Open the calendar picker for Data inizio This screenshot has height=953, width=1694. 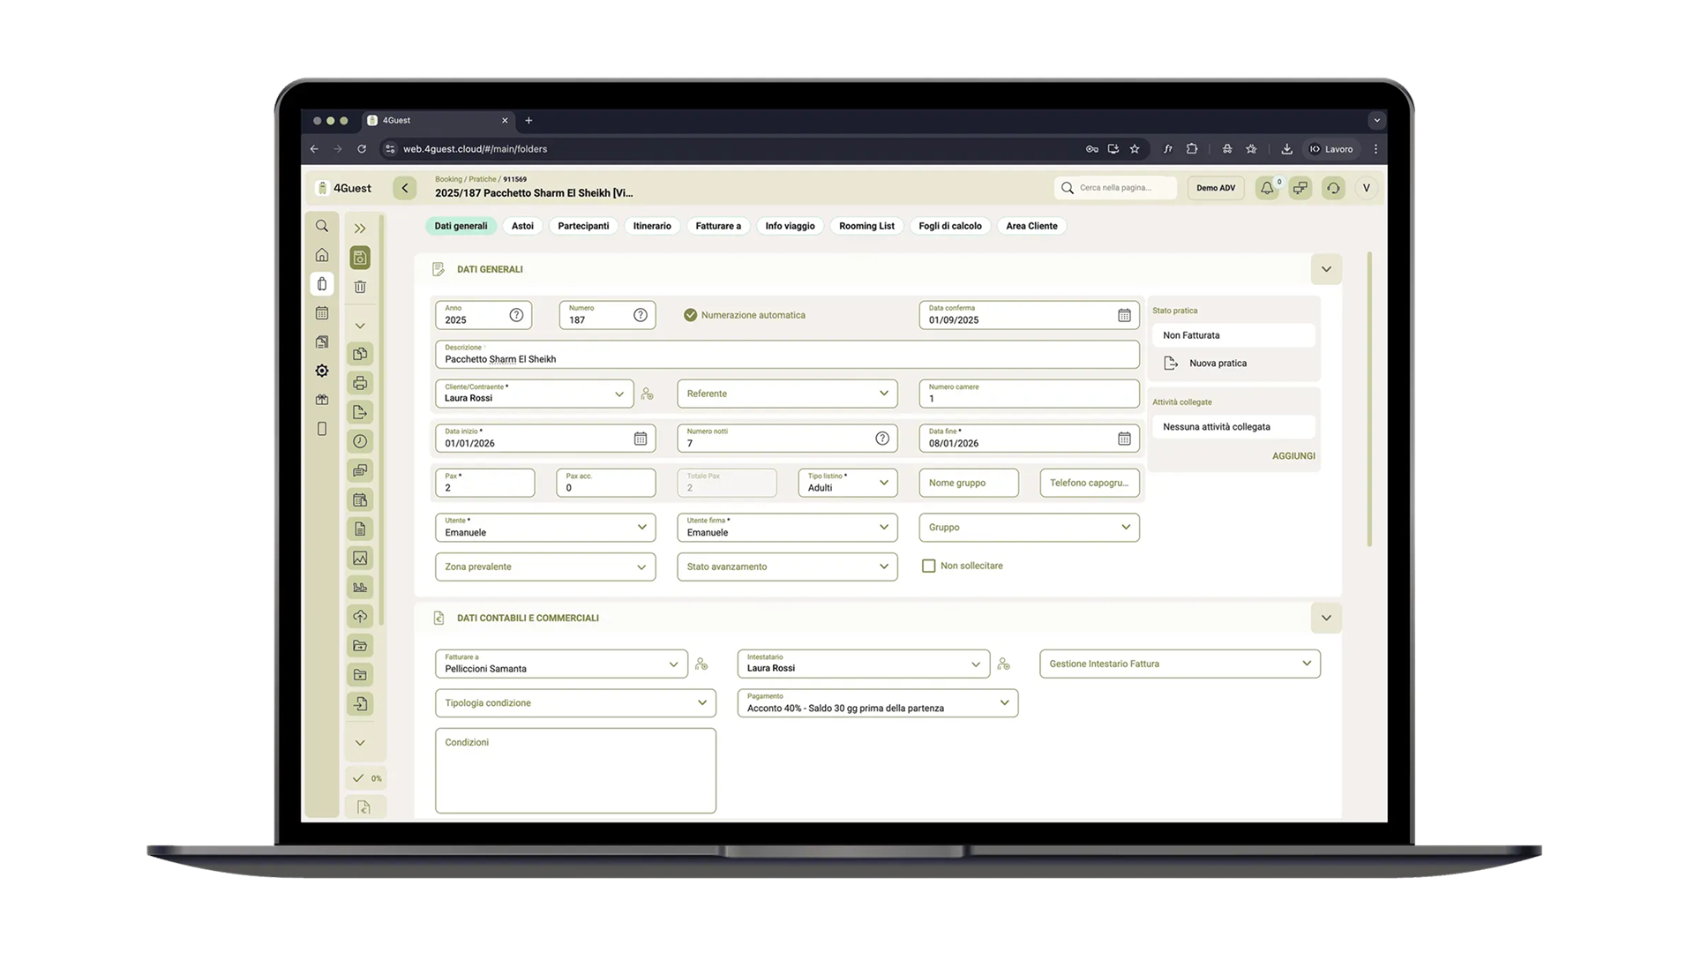641,439
